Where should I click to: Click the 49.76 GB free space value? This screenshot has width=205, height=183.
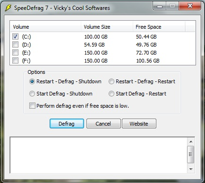pos(146,45)
